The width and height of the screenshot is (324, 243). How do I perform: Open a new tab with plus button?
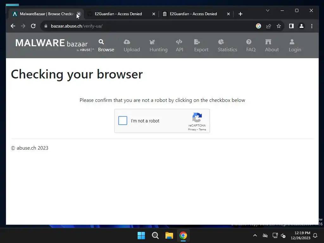(240, 14)
